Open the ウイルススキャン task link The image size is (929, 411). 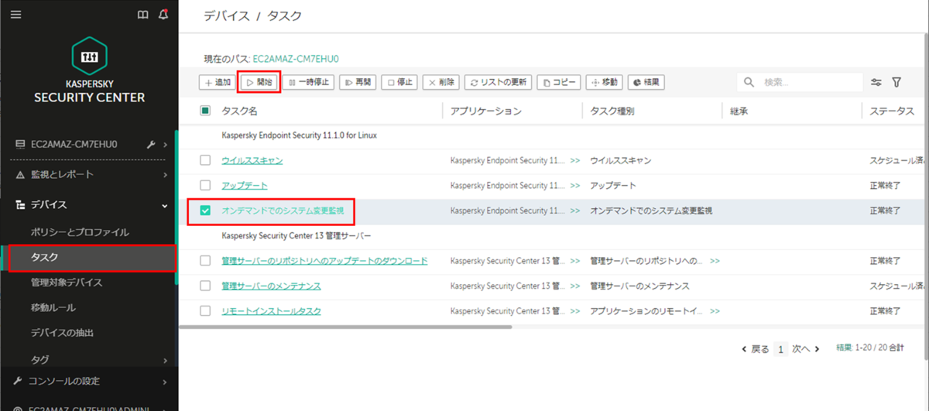pos(252,160)
